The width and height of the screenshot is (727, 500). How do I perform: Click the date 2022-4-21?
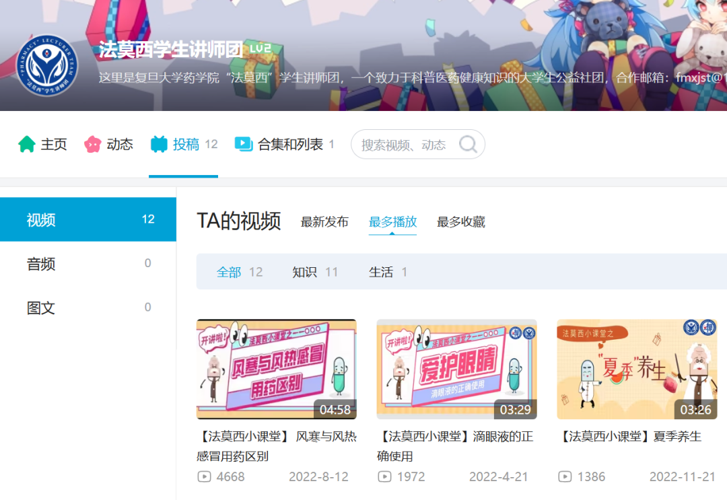(498, 477)
